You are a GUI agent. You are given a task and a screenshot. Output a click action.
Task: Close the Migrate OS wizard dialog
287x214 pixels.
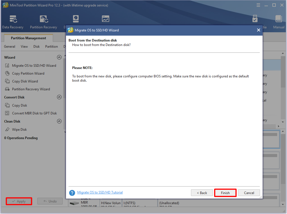(258, 30)
